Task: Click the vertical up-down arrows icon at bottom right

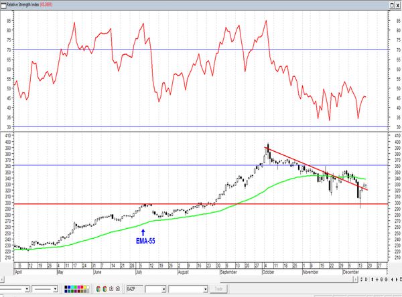Action: (x=373, y=280)
